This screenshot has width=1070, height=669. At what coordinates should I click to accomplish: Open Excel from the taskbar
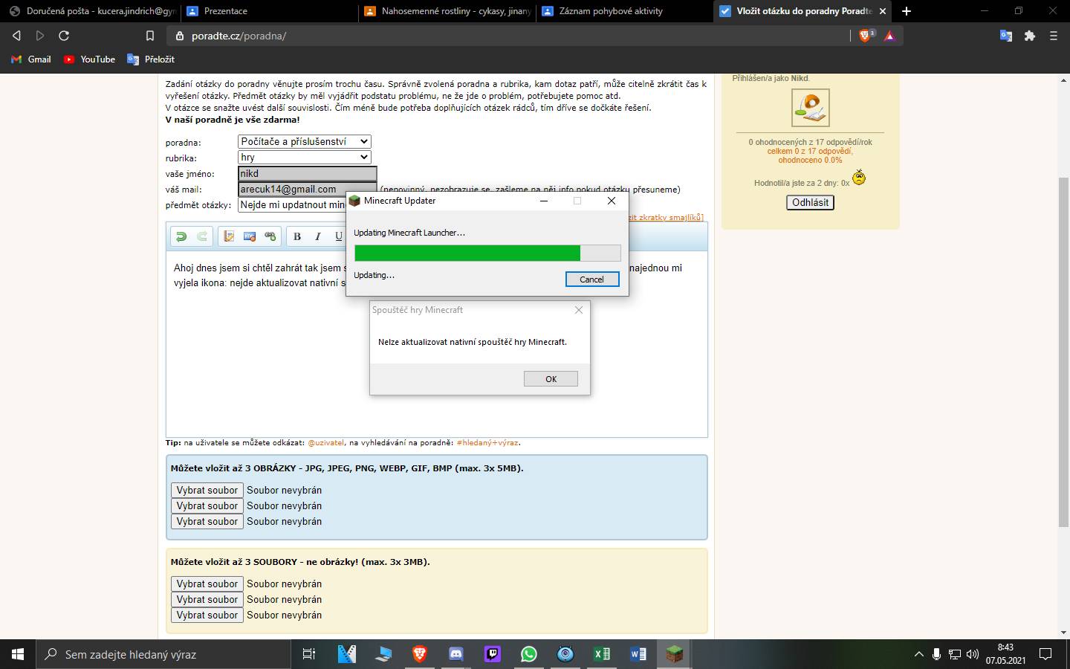click(602, 654)
